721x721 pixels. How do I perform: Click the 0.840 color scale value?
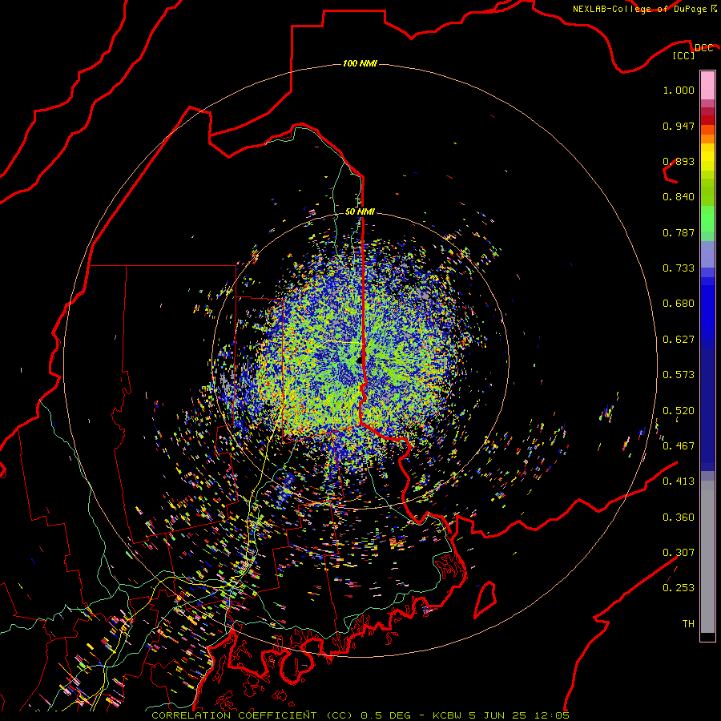pyautogui.click(x=679, y=197)
